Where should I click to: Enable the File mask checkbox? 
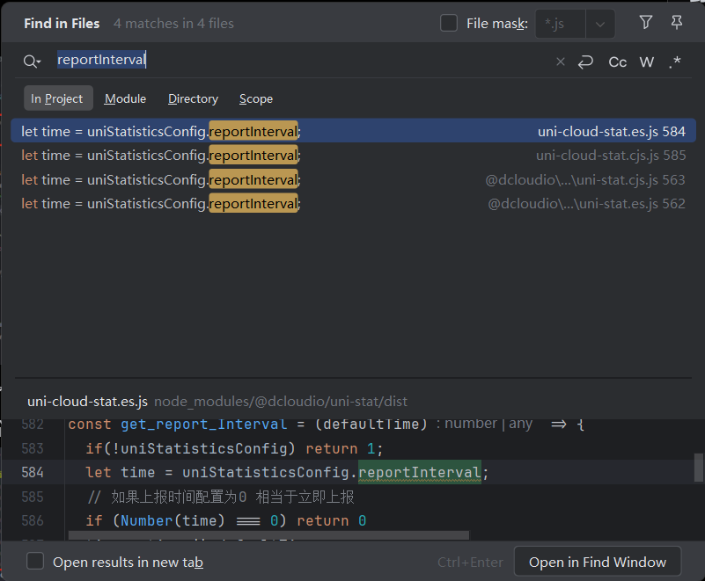point(449,24)
